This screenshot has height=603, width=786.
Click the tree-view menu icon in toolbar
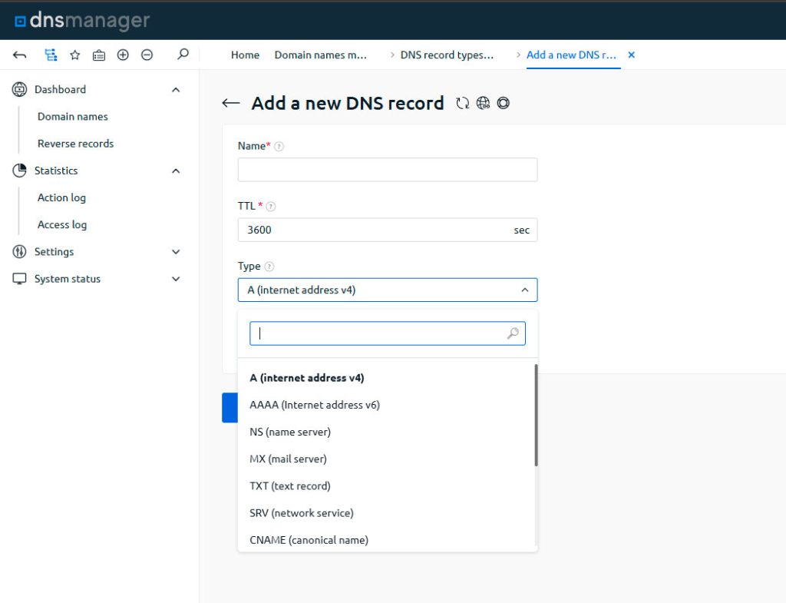point(51,55)
